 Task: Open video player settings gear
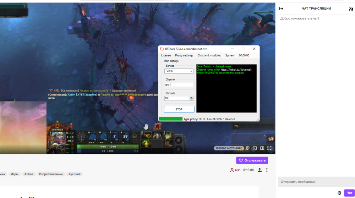[247, 148]
